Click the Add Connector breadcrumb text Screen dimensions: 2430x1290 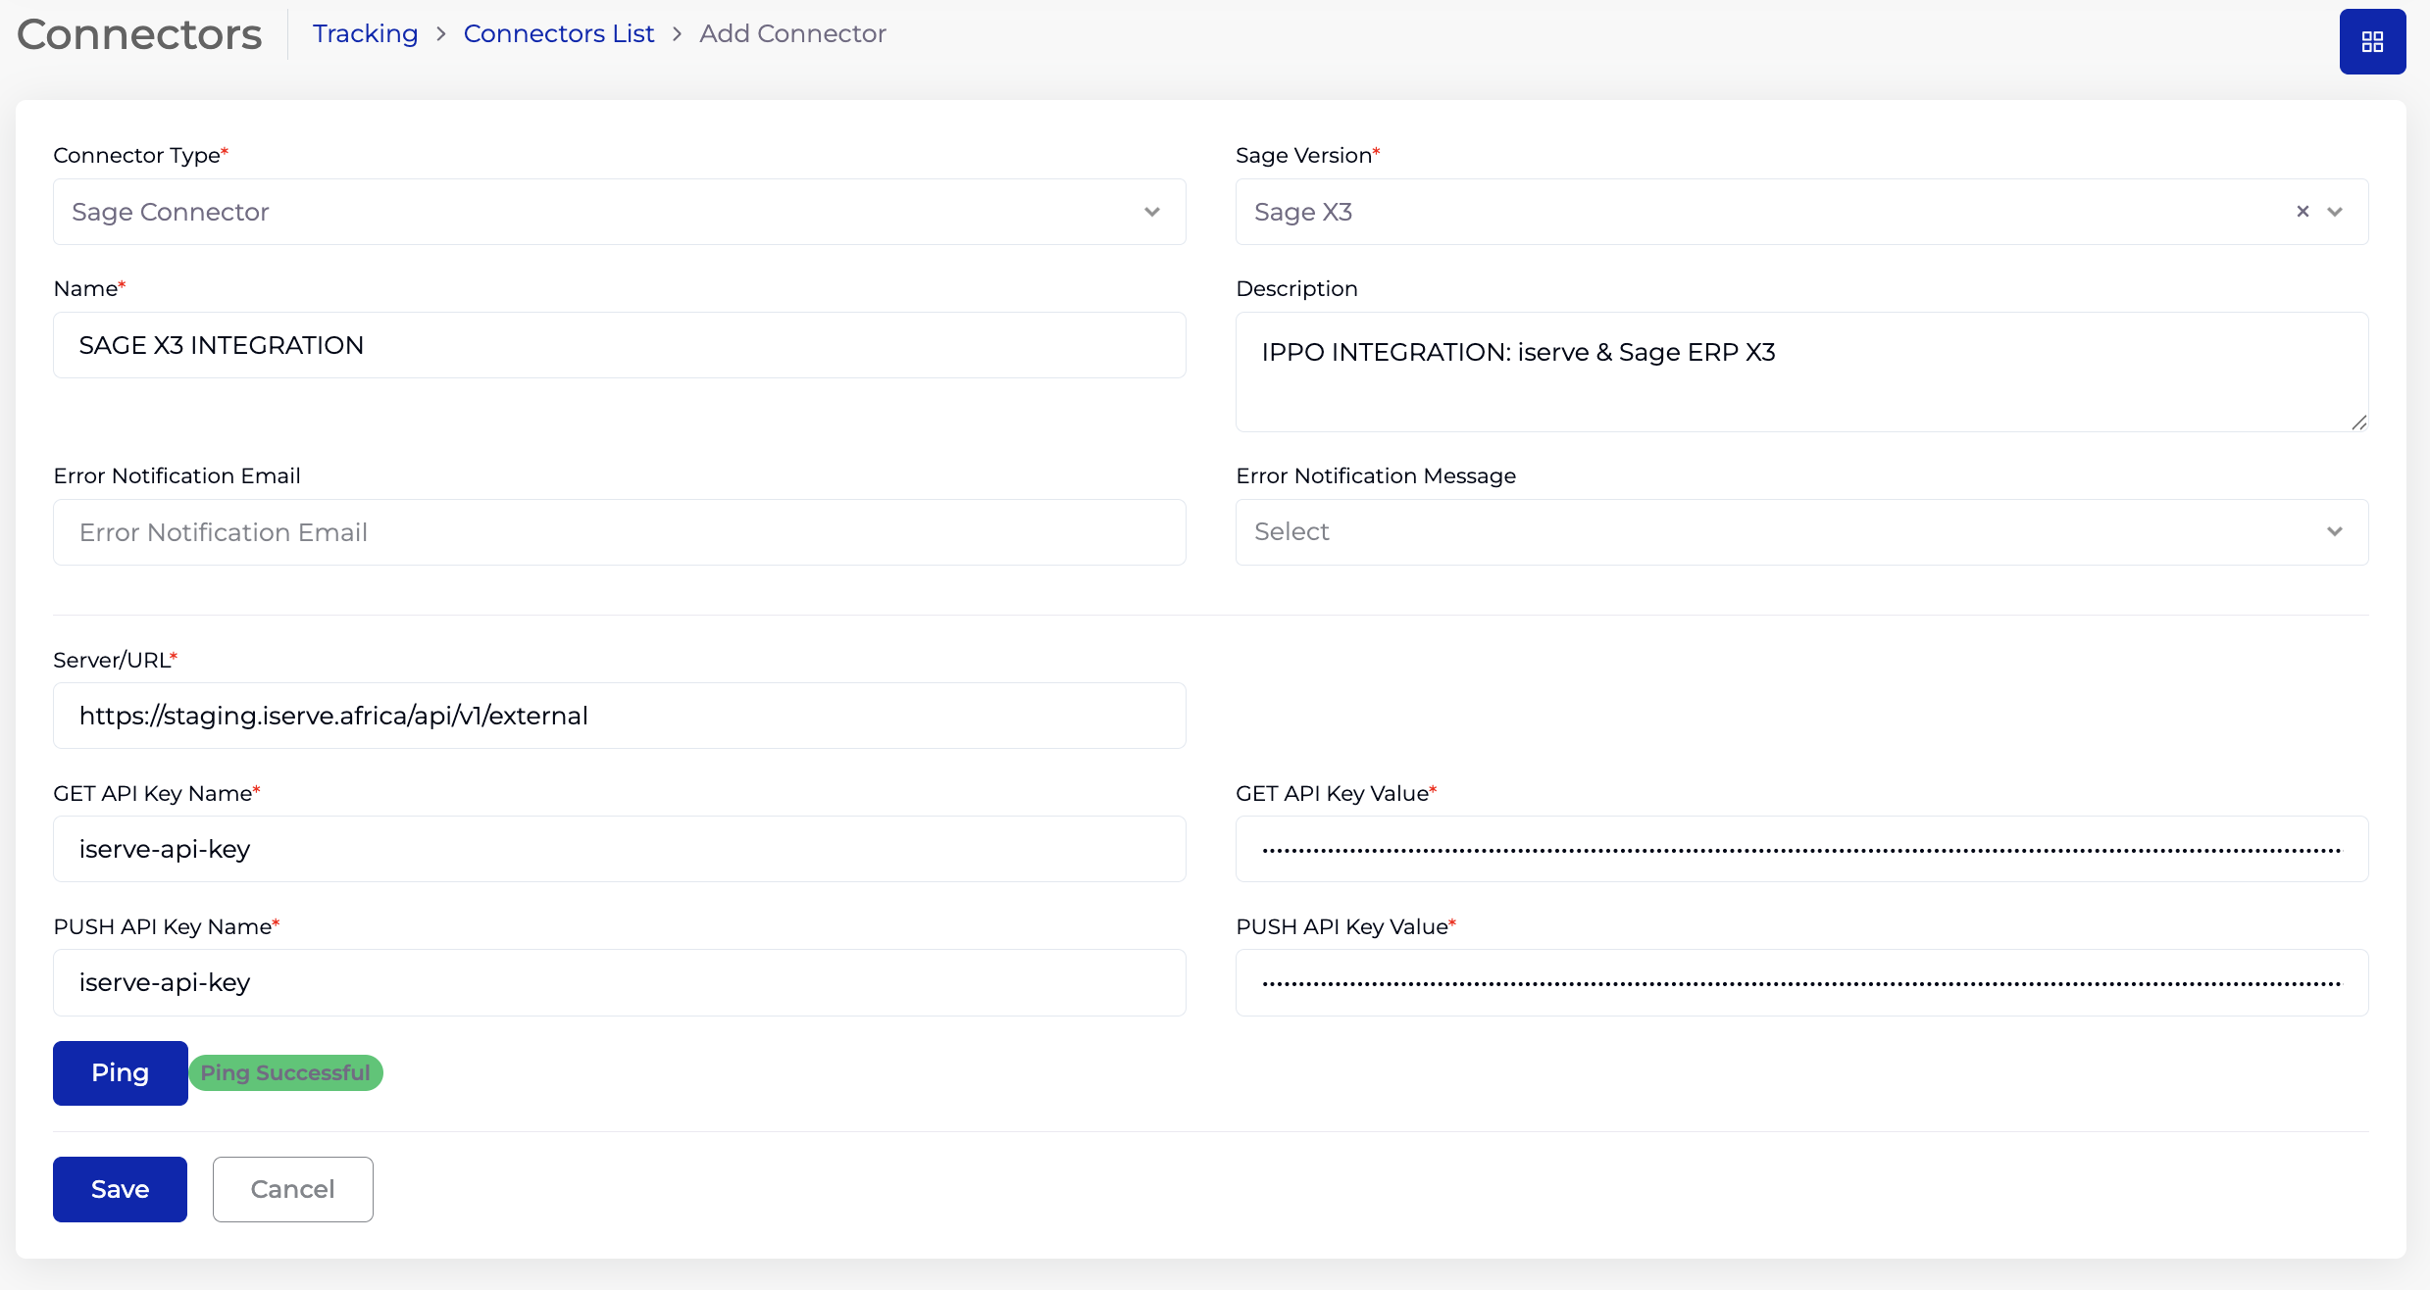792,33
